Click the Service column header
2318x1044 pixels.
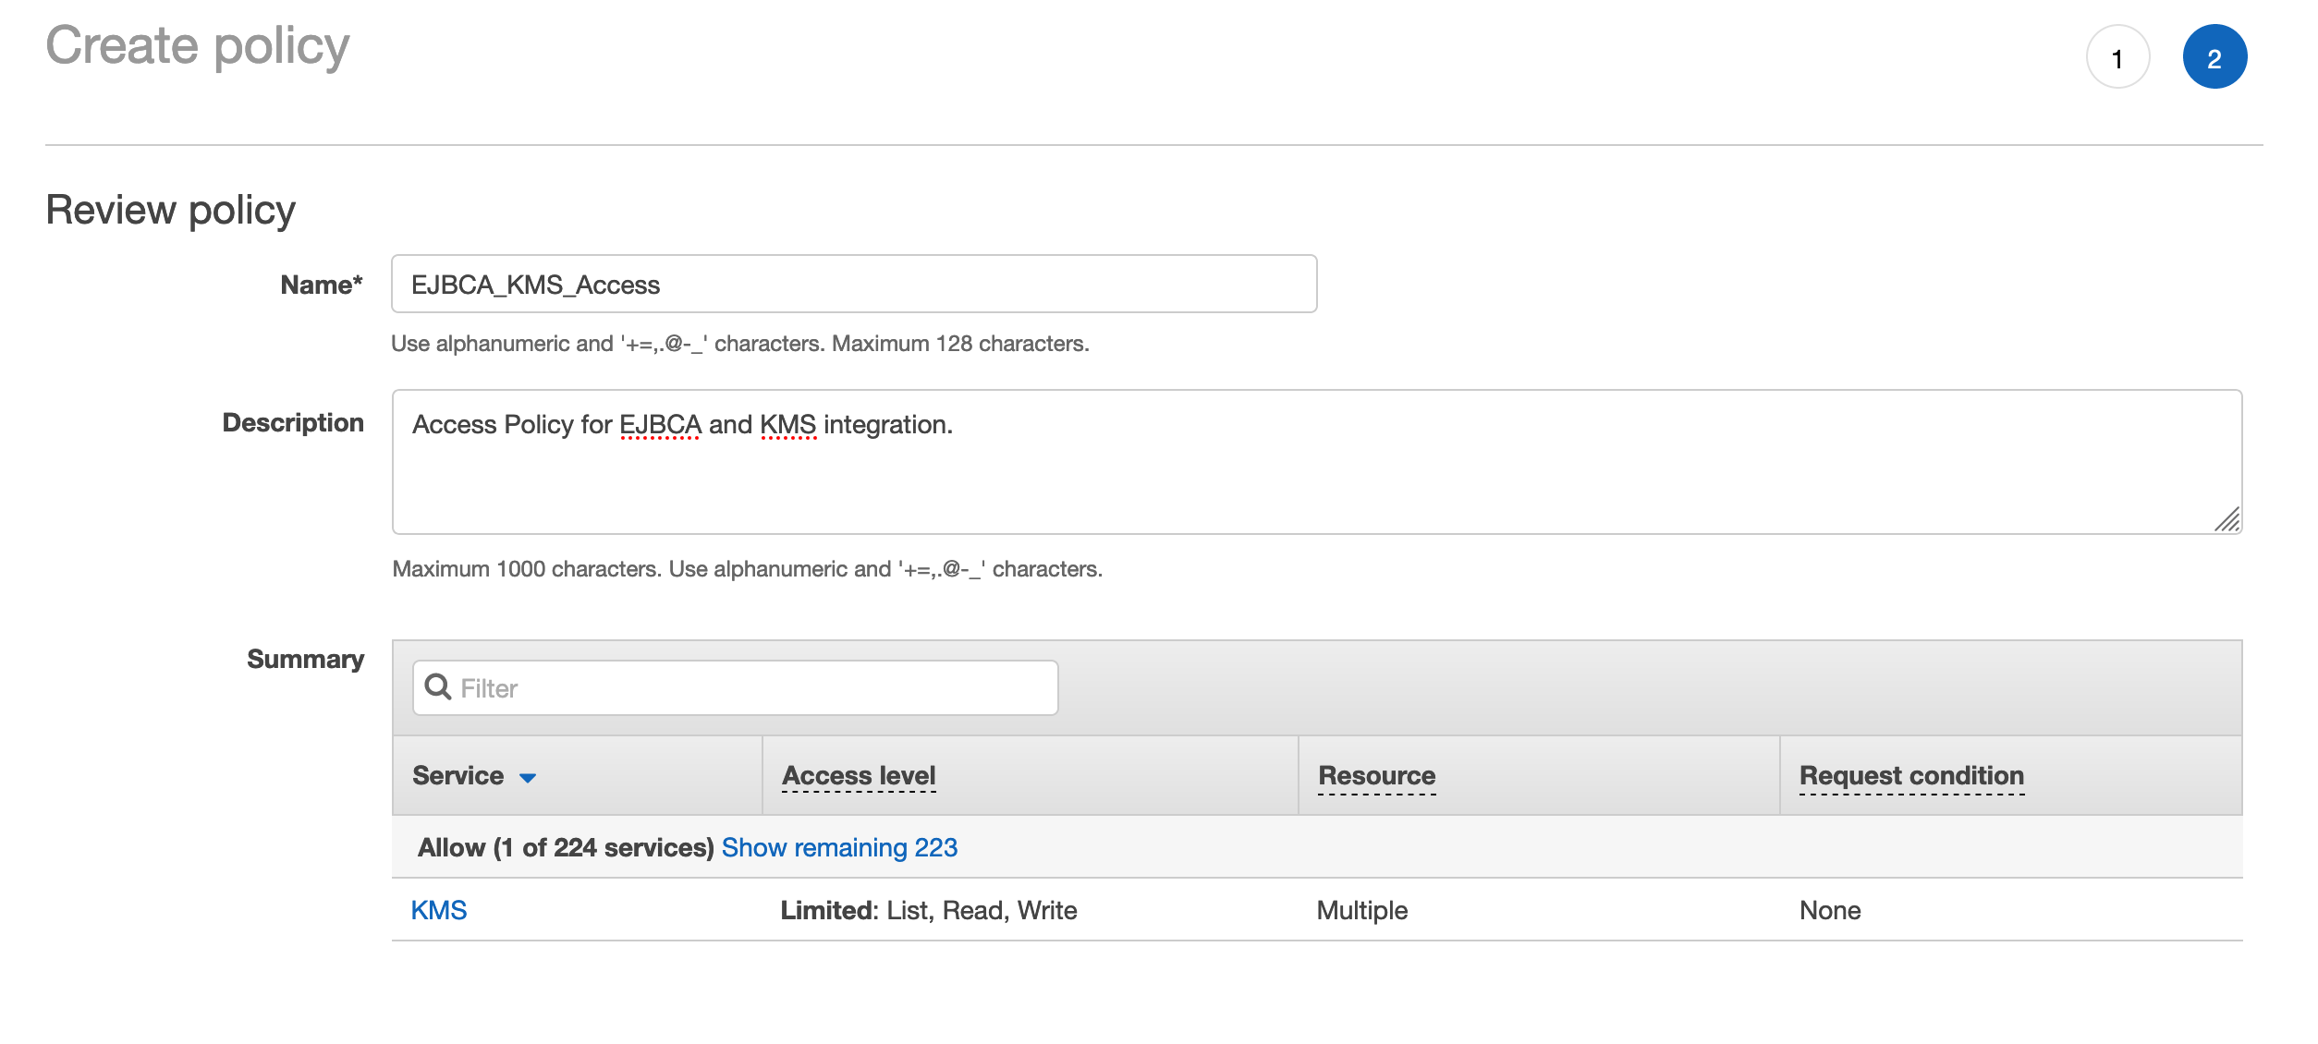click(458, 776)
